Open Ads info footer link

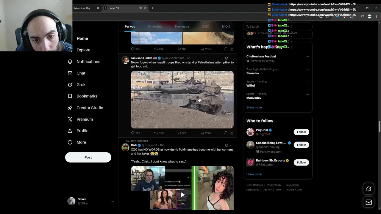pos(268,190)
